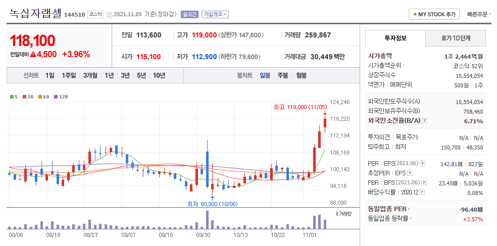Click the calendar icon before 2021.11.05
Image resolution: width=497 pixels, height=246 pixels.
tap(110, 15)
